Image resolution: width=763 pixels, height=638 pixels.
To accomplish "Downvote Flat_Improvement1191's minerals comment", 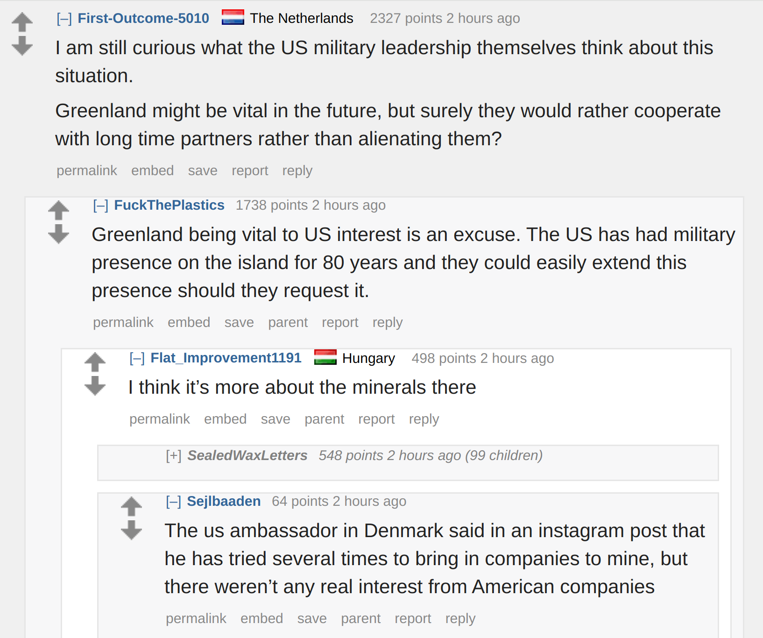I will tap(95, 386).
